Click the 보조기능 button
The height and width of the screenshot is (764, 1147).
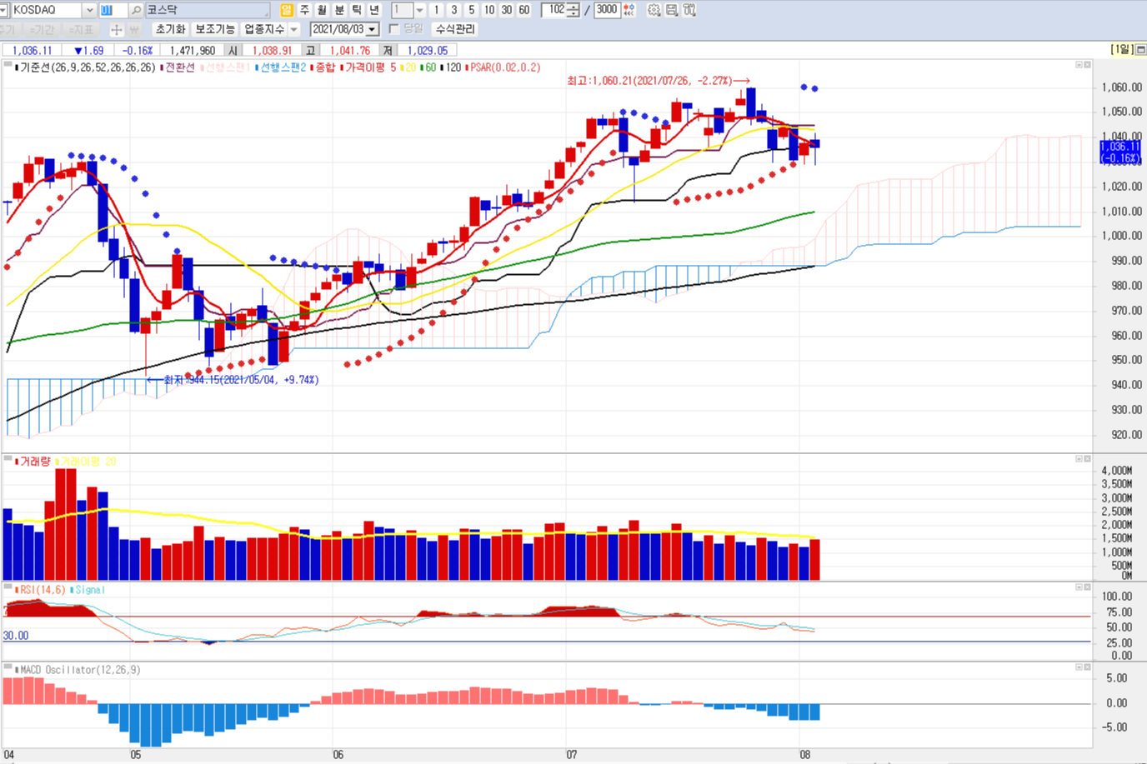(215, 29)
